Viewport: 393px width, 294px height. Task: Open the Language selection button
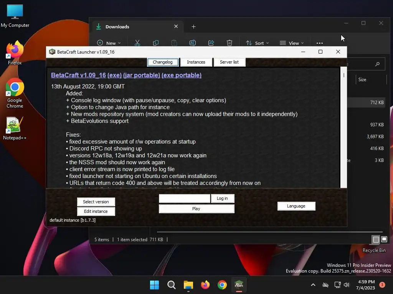(x=296, y=206)
